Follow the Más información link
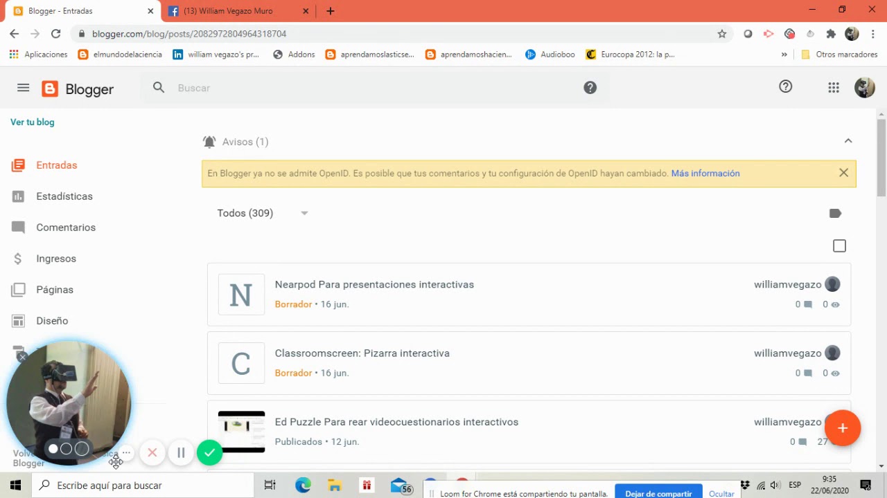The image size is (887, 498). [x=705, y=173]
